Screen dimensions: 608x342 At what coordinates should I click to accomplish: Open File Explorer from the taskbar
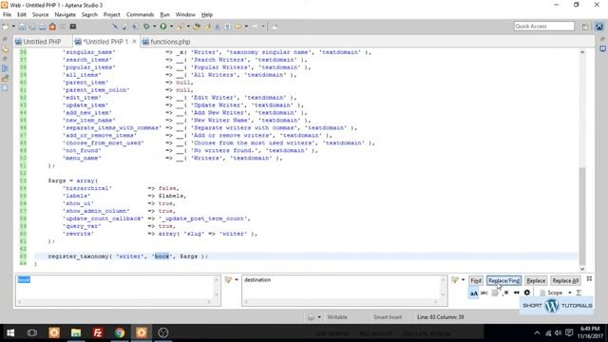(x=76, y=332)
